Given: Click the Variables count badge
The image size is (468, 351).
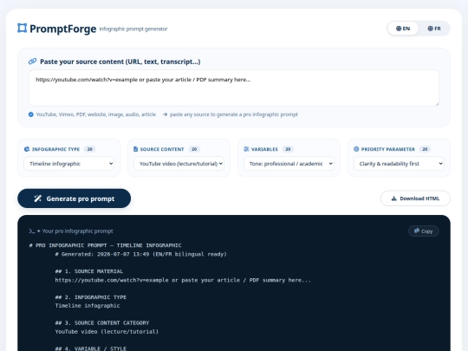Looking at the screenshot, I should pyautogui.click(x=288, y=149).
